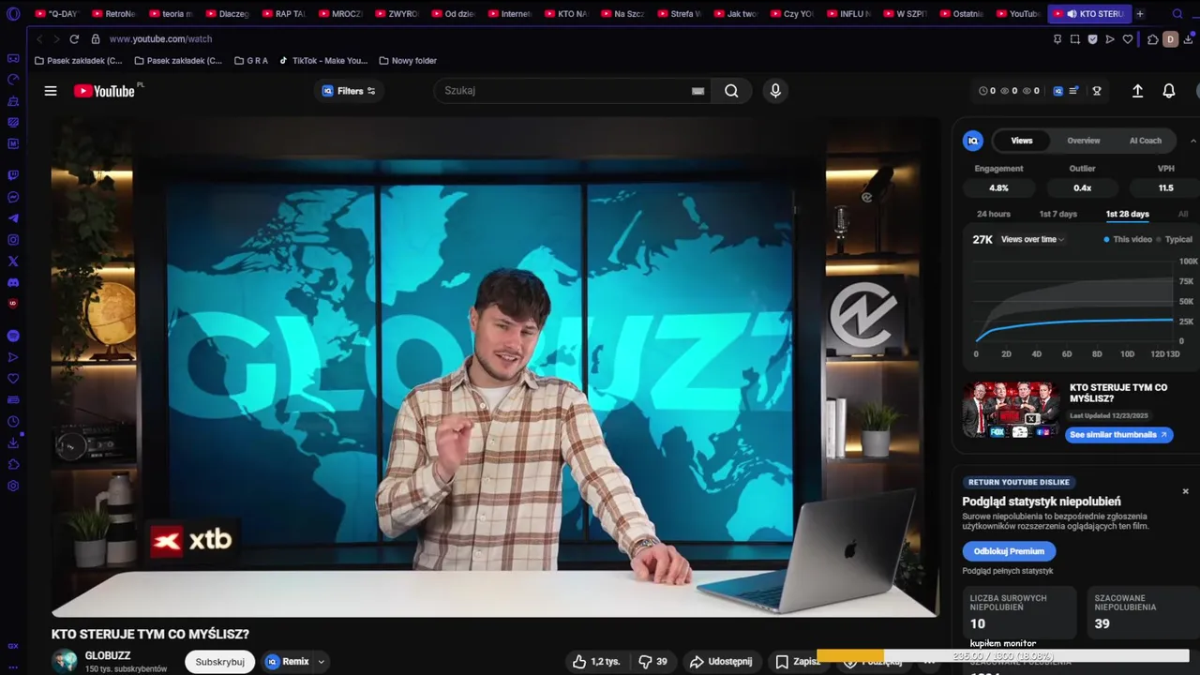
Task: Open Twitch in the browser sidebar
Action: pos(13,175)
